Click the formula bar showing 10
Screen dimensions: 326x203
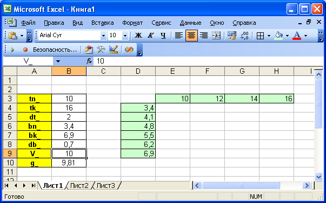tap(208, 61)
